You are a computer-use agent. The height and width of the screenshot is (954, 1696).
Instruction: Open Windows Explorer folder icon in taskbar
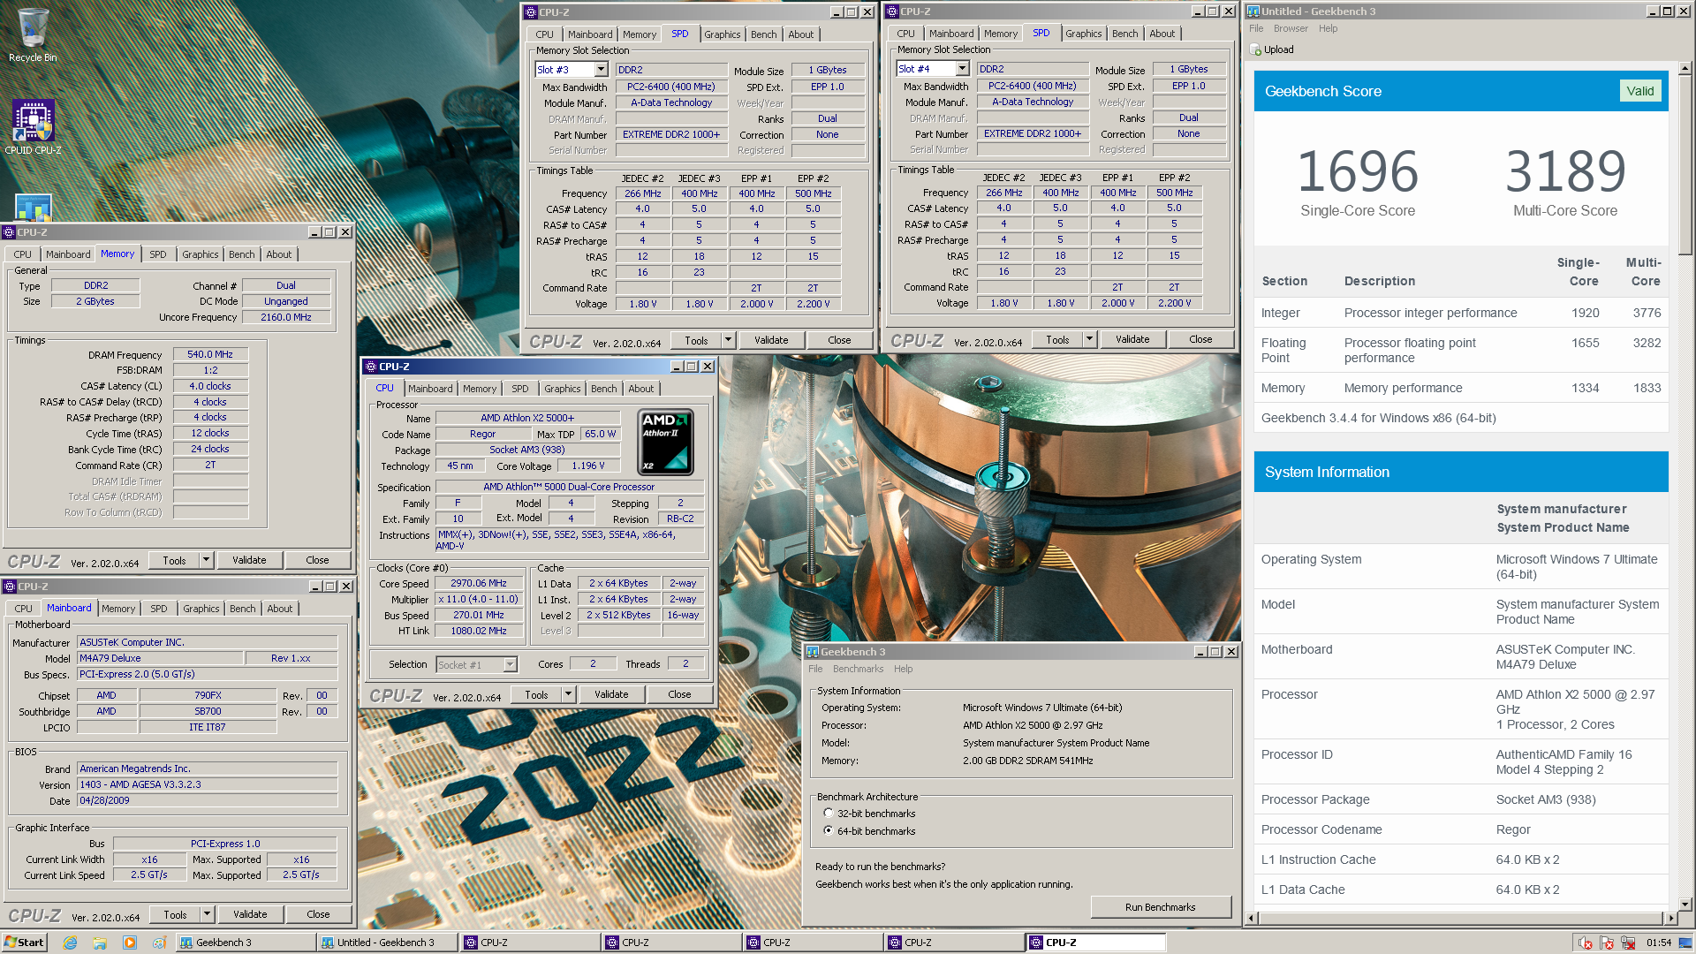(100, 943)
